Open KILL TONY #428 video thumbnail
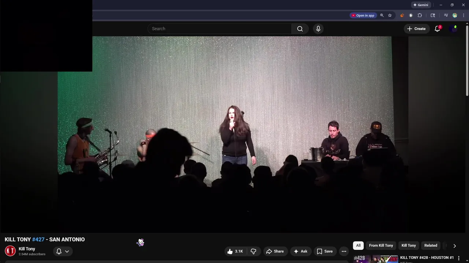The image size is (469, 263). (x=376, y=259)
